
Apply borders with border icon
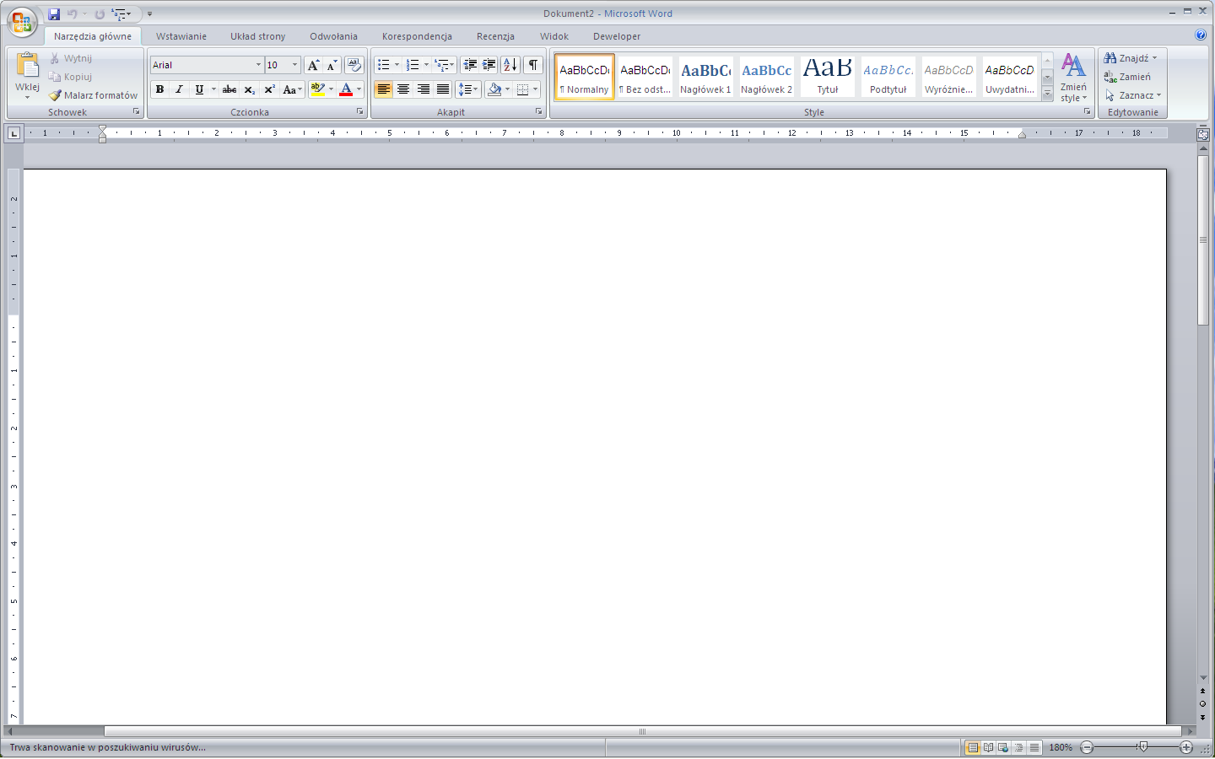pyautogui.click(x=523, y=89)
